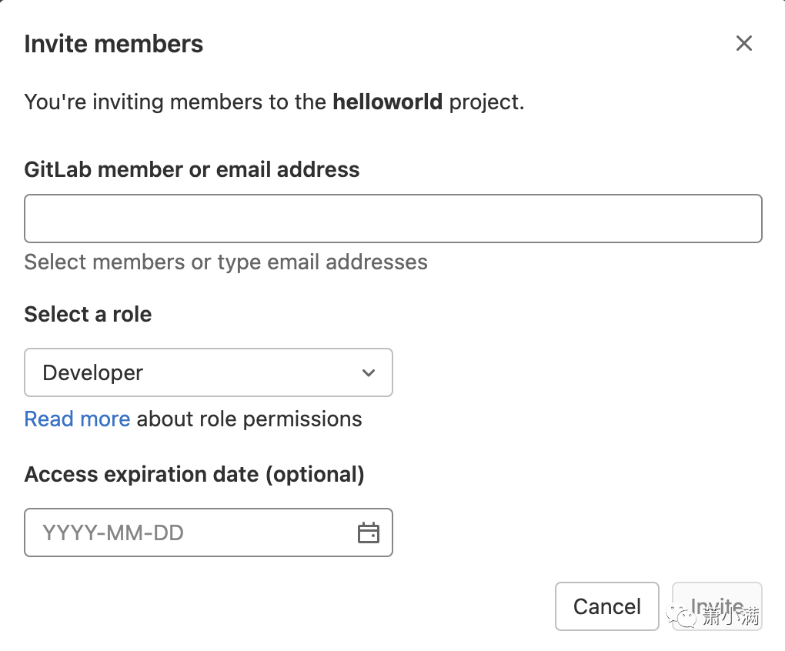The image size is (785, 651).
Task: Open the Developer role dropdown
Action: point(208,373)
